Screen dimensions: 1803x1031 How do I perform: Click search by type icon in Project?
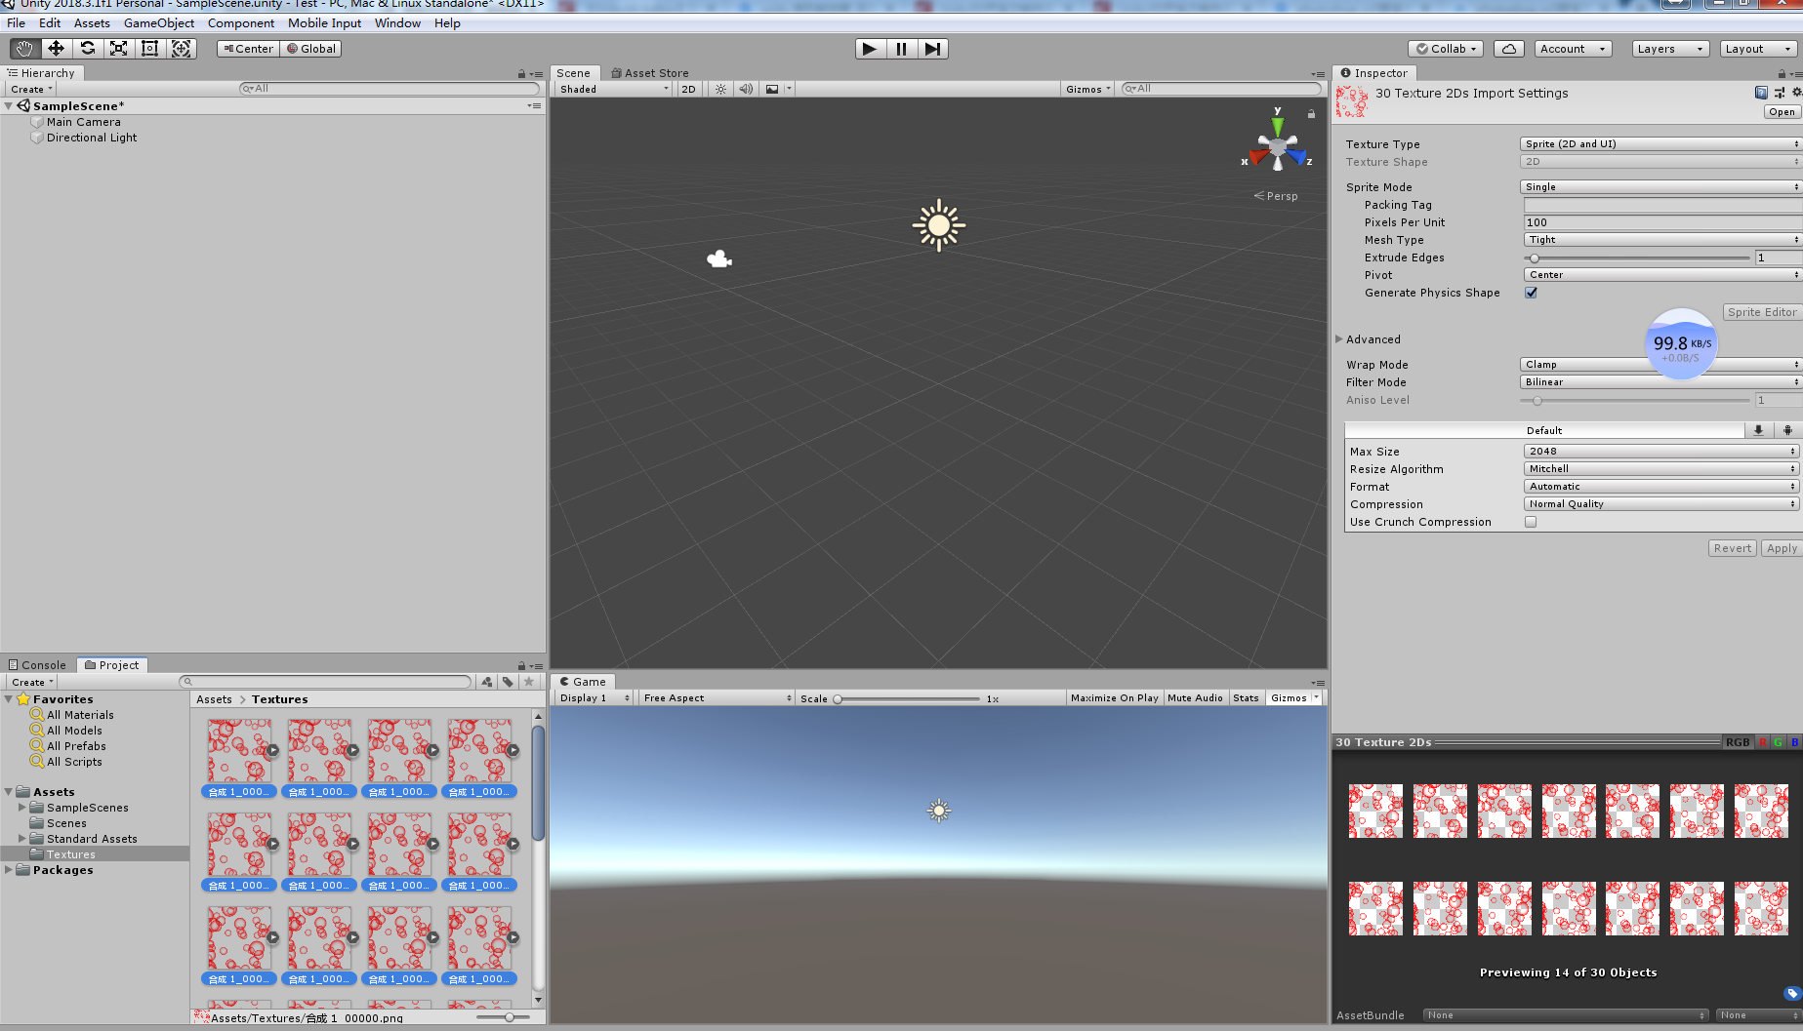(487, 682)
